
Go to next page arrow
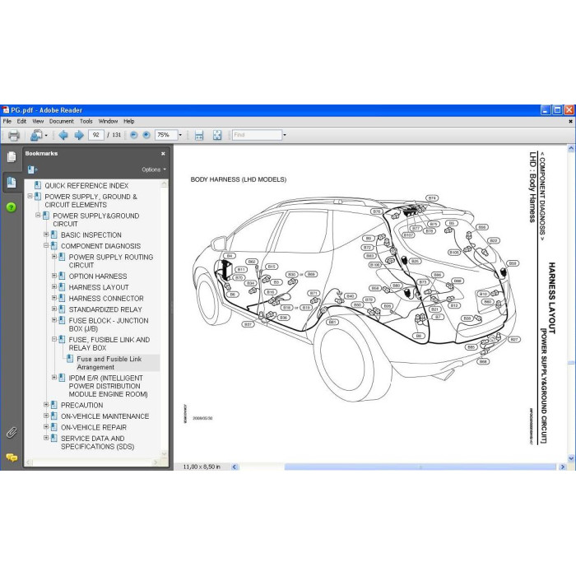coord(79,135)
